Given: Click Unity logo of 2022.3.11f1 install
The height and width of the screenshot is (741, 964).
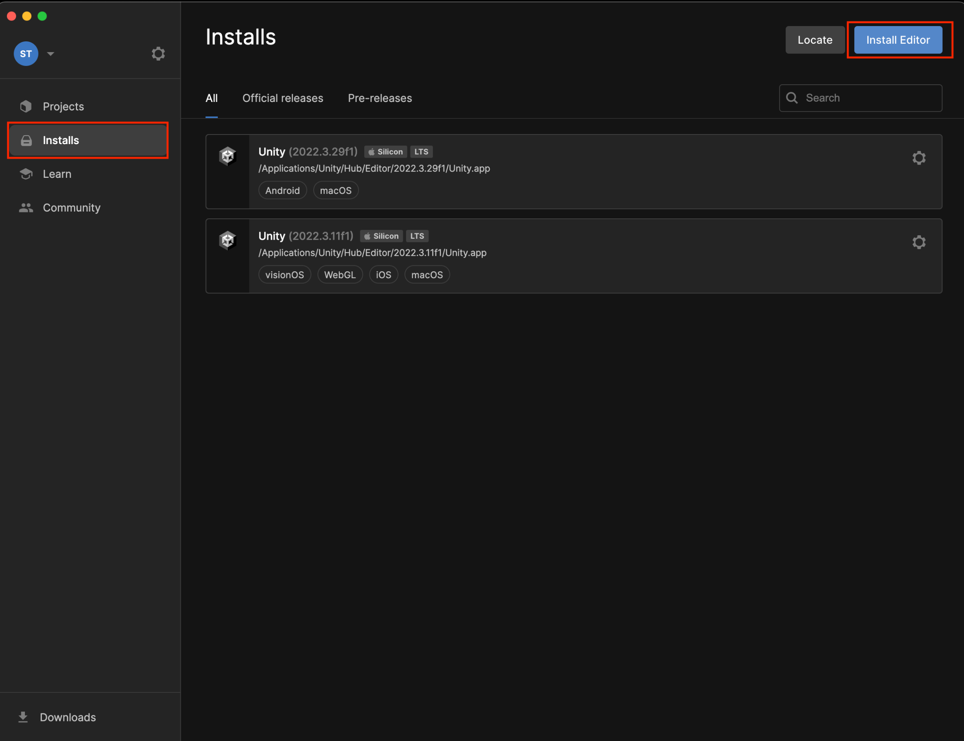Looking at the screenshot, I should pos(227,240).
